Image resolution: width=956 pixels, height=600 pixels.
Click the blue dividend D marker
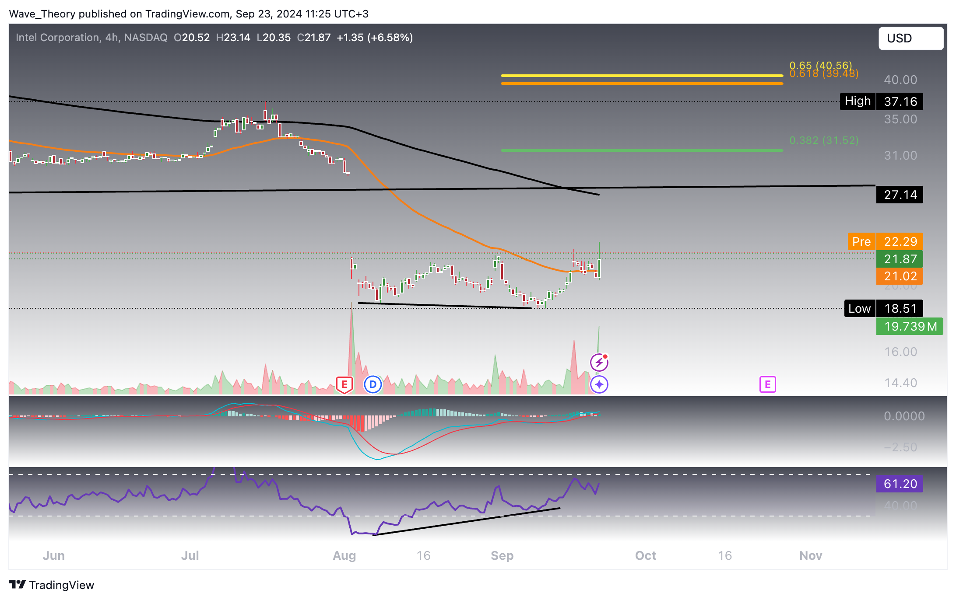[373, 384]
